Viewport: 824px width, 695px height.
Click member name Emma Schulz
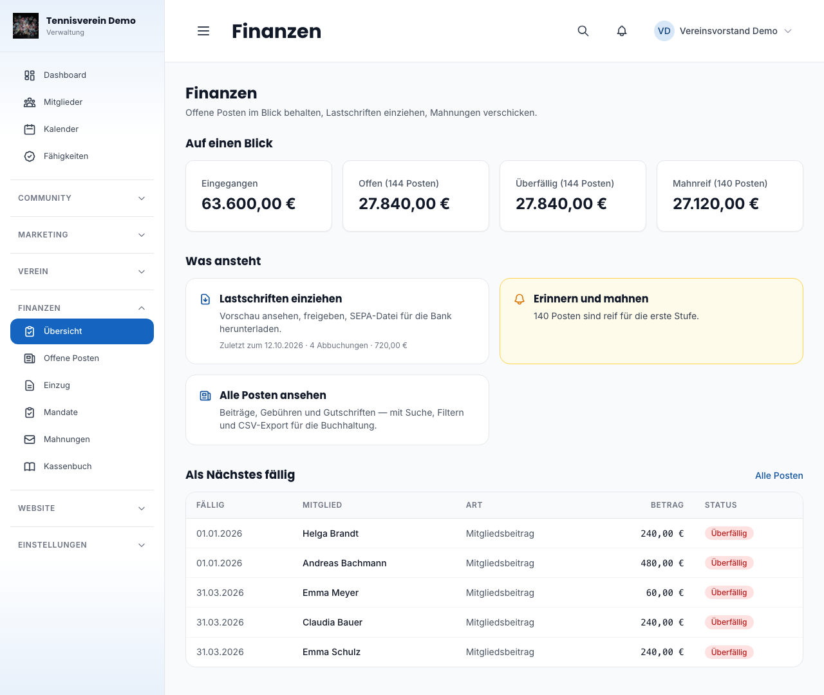pos(332,652)
